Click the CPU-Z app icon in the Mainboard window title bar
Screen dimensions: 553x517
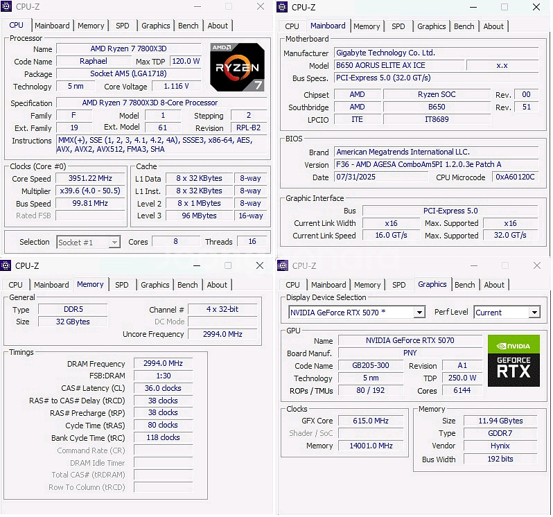point(282,7)
